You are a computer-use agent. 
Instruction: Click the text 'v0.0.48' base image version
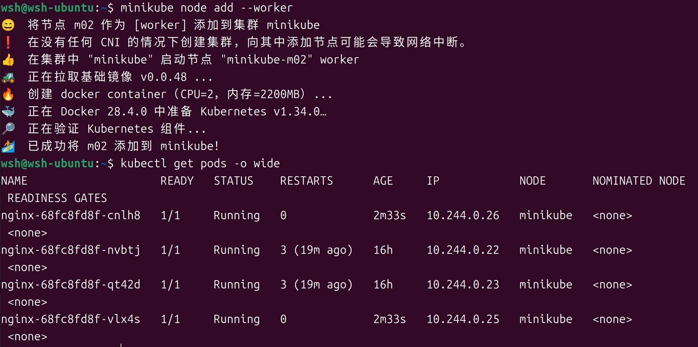tap(164, 77)
